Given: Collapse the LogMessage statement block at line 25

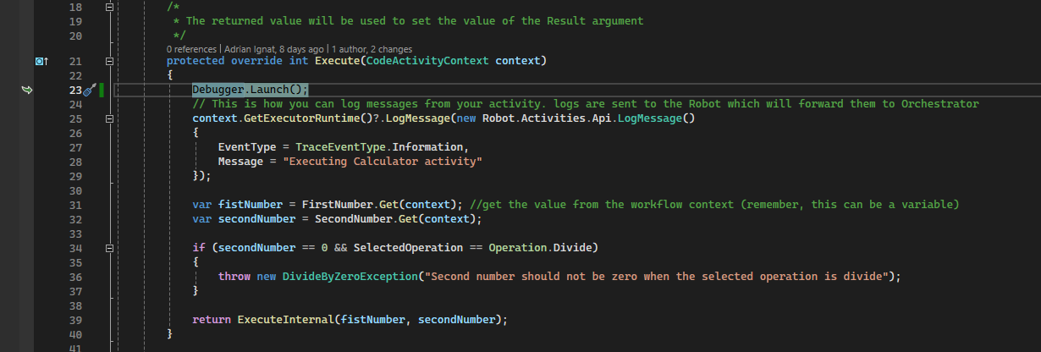Looking at the screenshot, I should 108,118.
